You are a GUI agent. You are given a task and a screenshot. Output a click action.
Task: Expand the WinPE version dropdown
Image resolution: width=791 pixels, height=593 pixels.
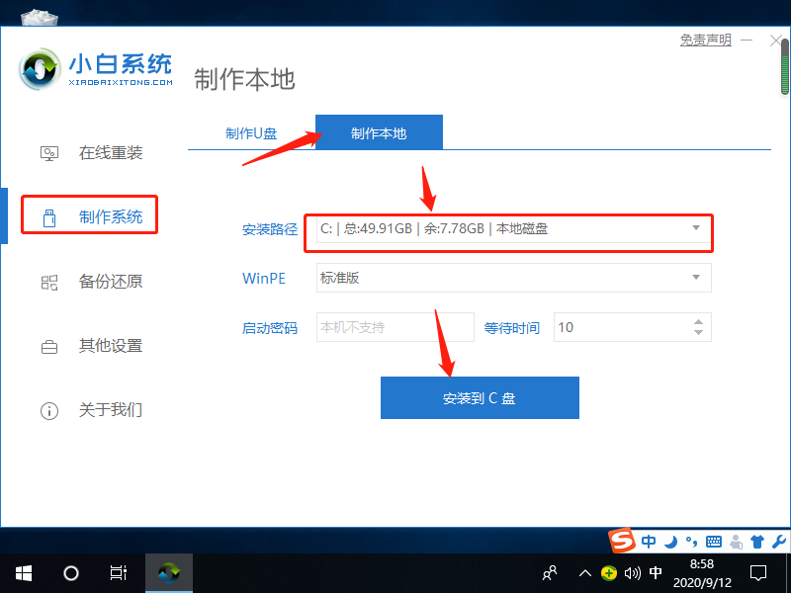pyautogui.click(x=696, y=278)
